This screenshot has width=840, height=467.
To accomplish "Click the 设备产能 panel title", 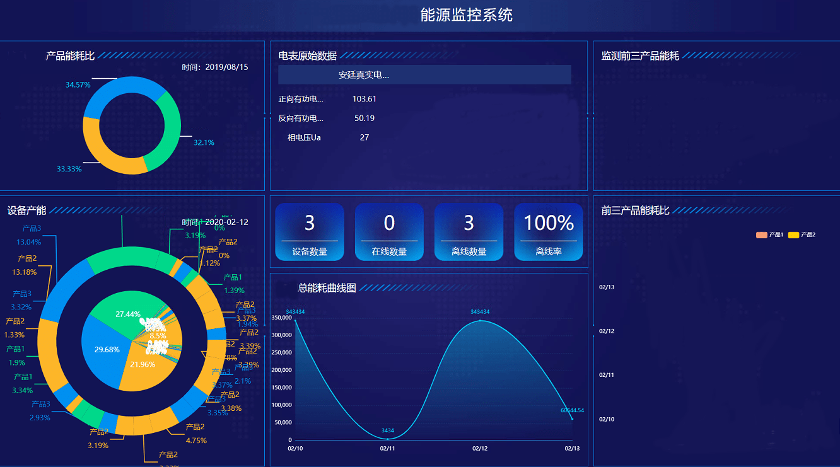I will click(27, 210).
